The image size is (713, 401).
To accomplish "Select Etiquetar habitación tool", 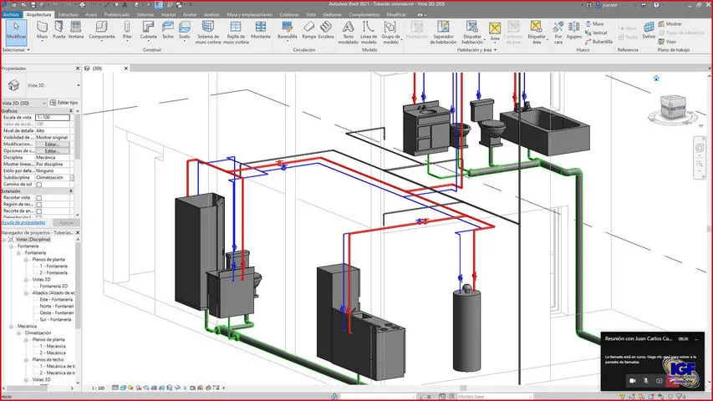I will coord(472,33).
